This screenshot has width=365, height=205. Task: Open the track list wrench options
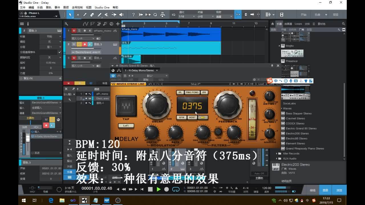click(x=66, y=24)
